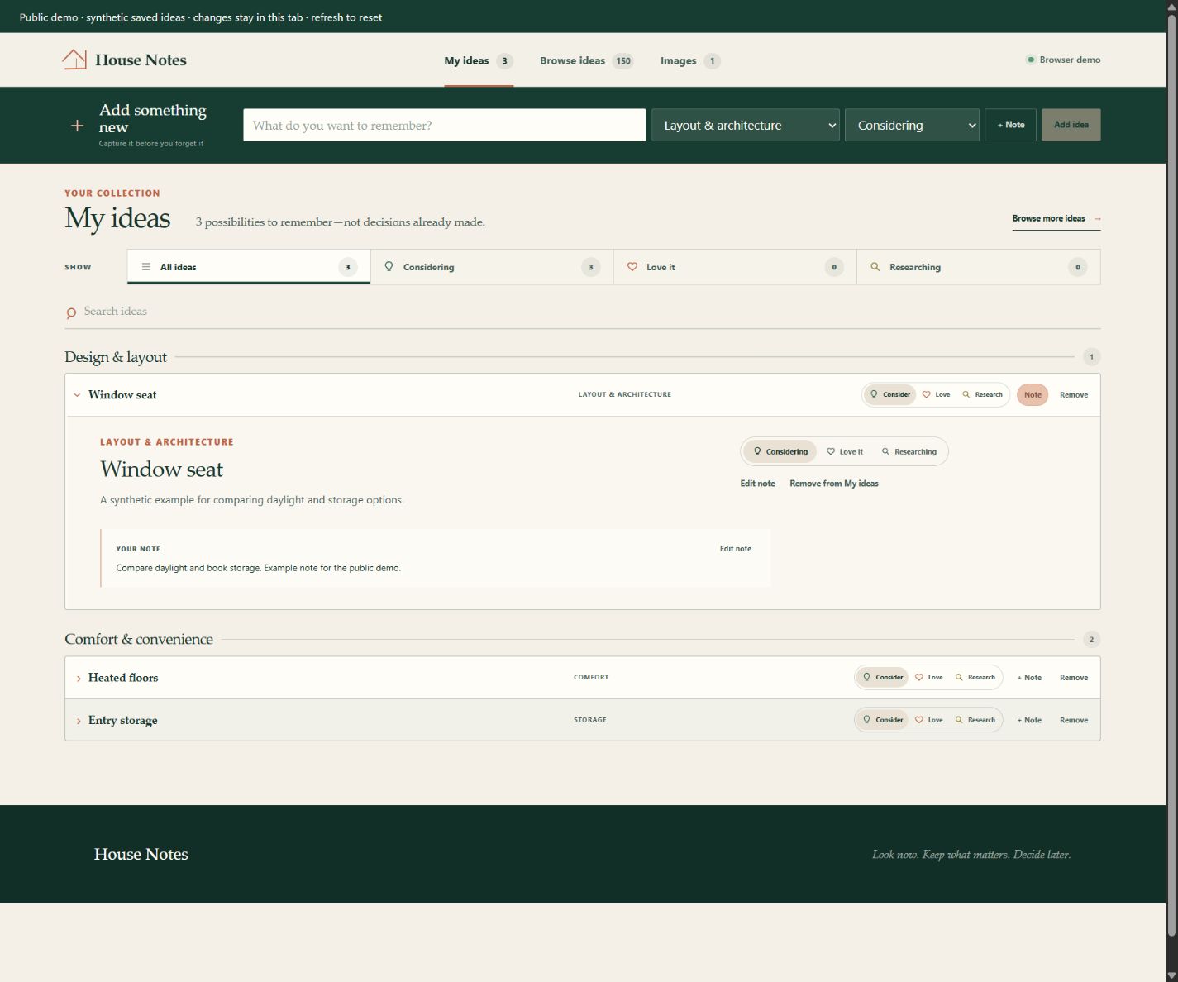The height and width of the screenshot is (982, 1178).
Task: Click the What do you want to remember field
Action: pyautogui.click(x=444, y=125)
